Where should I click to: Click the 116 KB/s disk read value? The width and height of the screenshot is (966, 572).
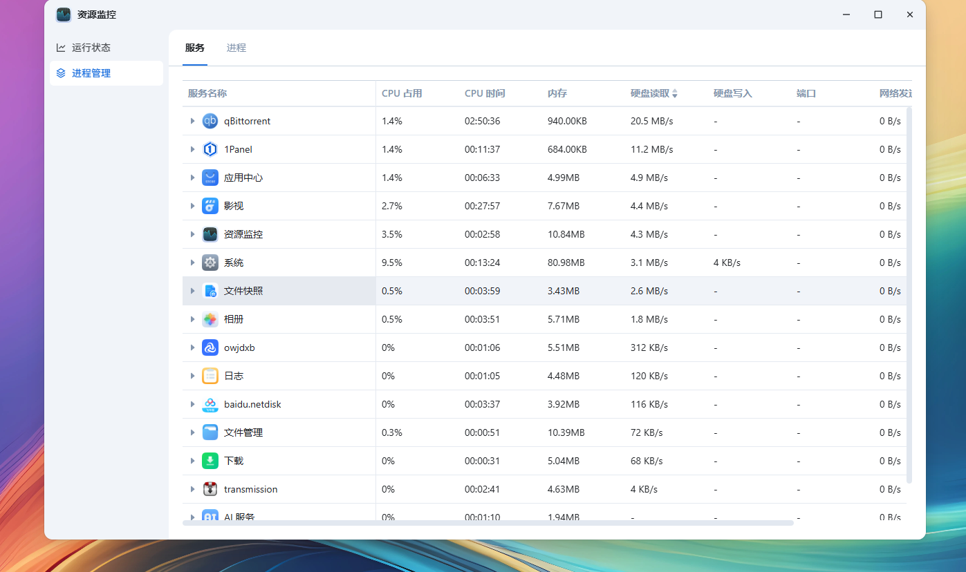point(649,404)
